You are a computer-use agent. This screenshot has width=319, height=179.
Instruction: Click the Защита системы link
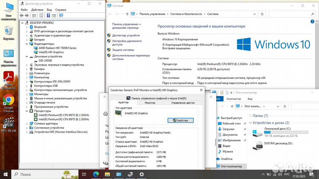[x=123, y=50]
